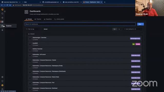
Task: Open Kubernetes / API server dashboard
Action: [x=39, y=54]
